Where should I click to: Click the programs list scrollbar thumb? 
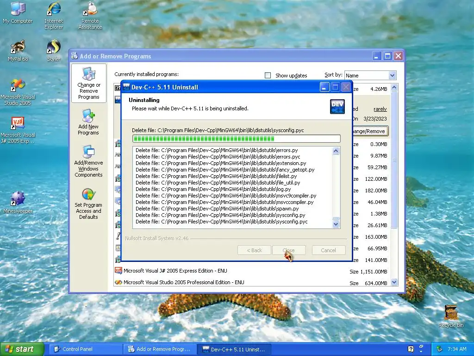click(x=394, y=160)
